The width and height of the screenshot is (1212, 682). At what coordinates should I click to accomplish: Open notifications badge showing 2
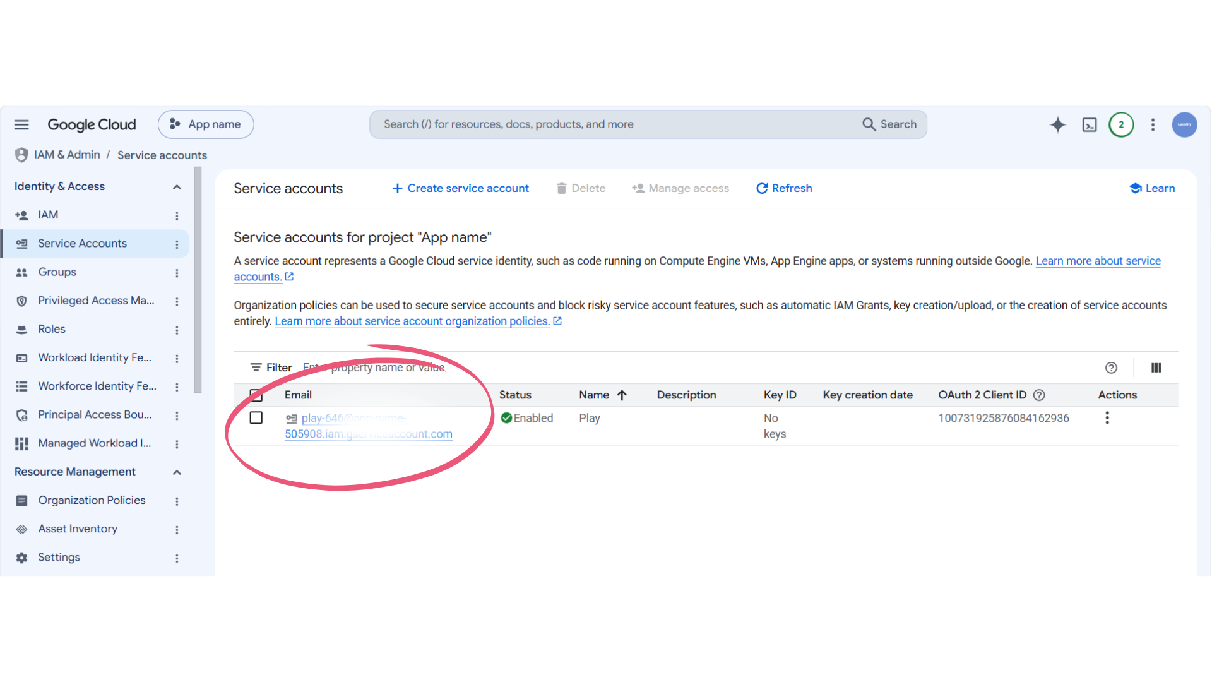tap(1121, 124)
